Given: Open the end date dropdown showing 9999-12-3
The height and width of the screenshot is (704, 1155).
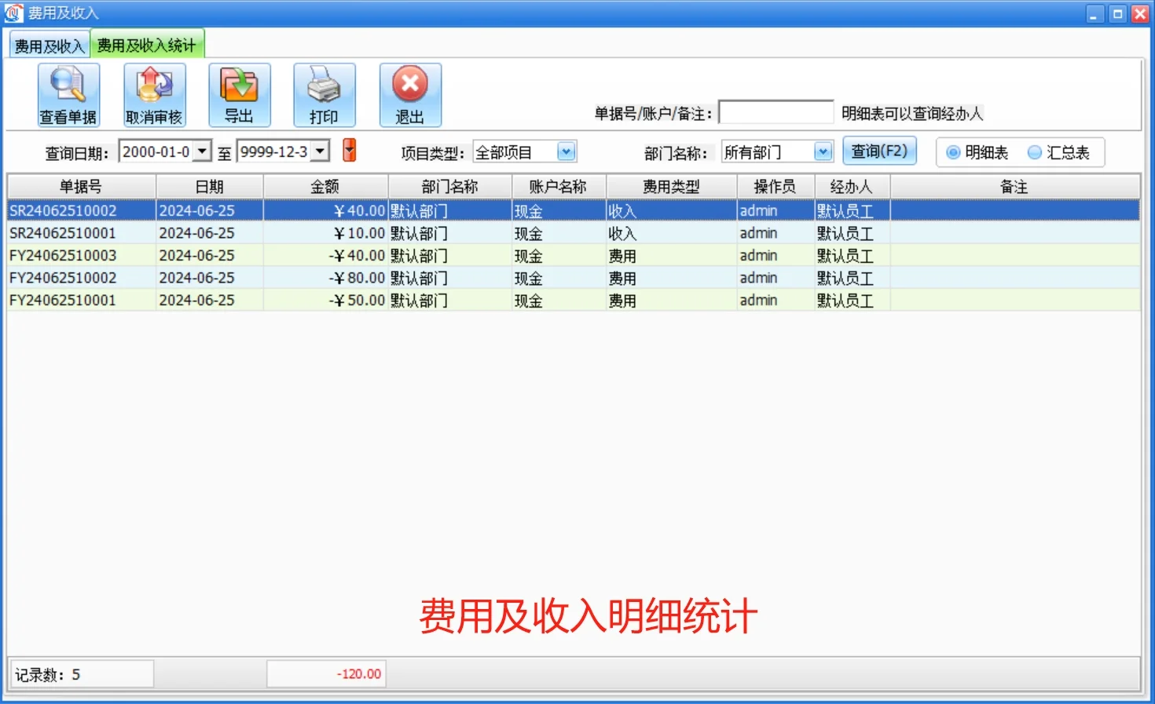Looking at the screenshot, I should click(x=321, y=150).
